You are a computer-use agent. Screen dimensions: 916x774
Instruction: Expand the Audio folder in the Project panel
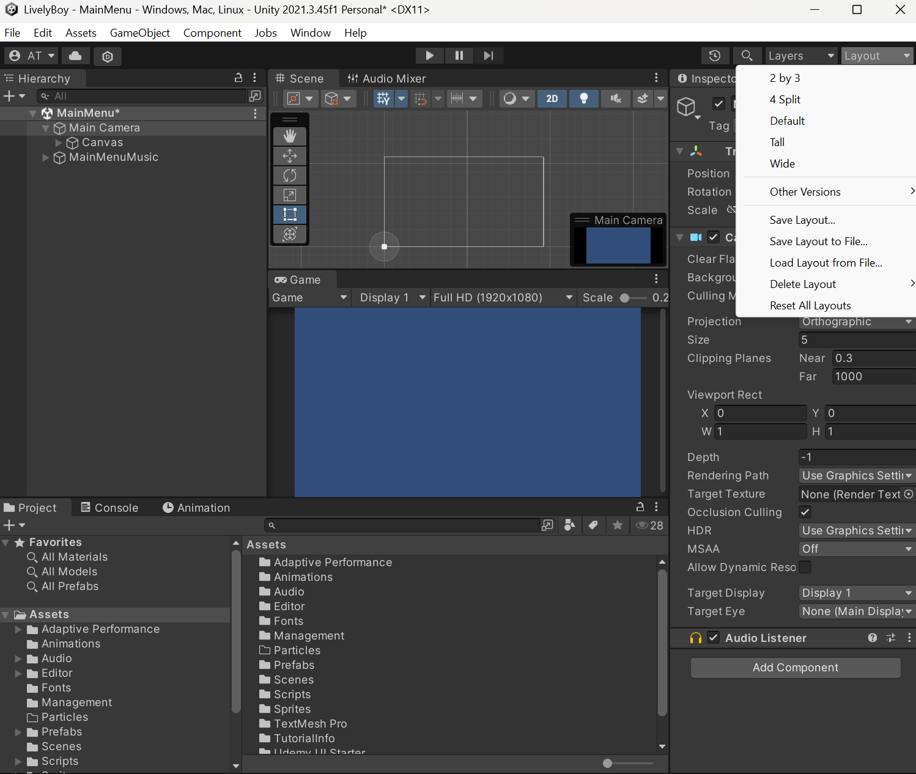click(x=18, y=658)
